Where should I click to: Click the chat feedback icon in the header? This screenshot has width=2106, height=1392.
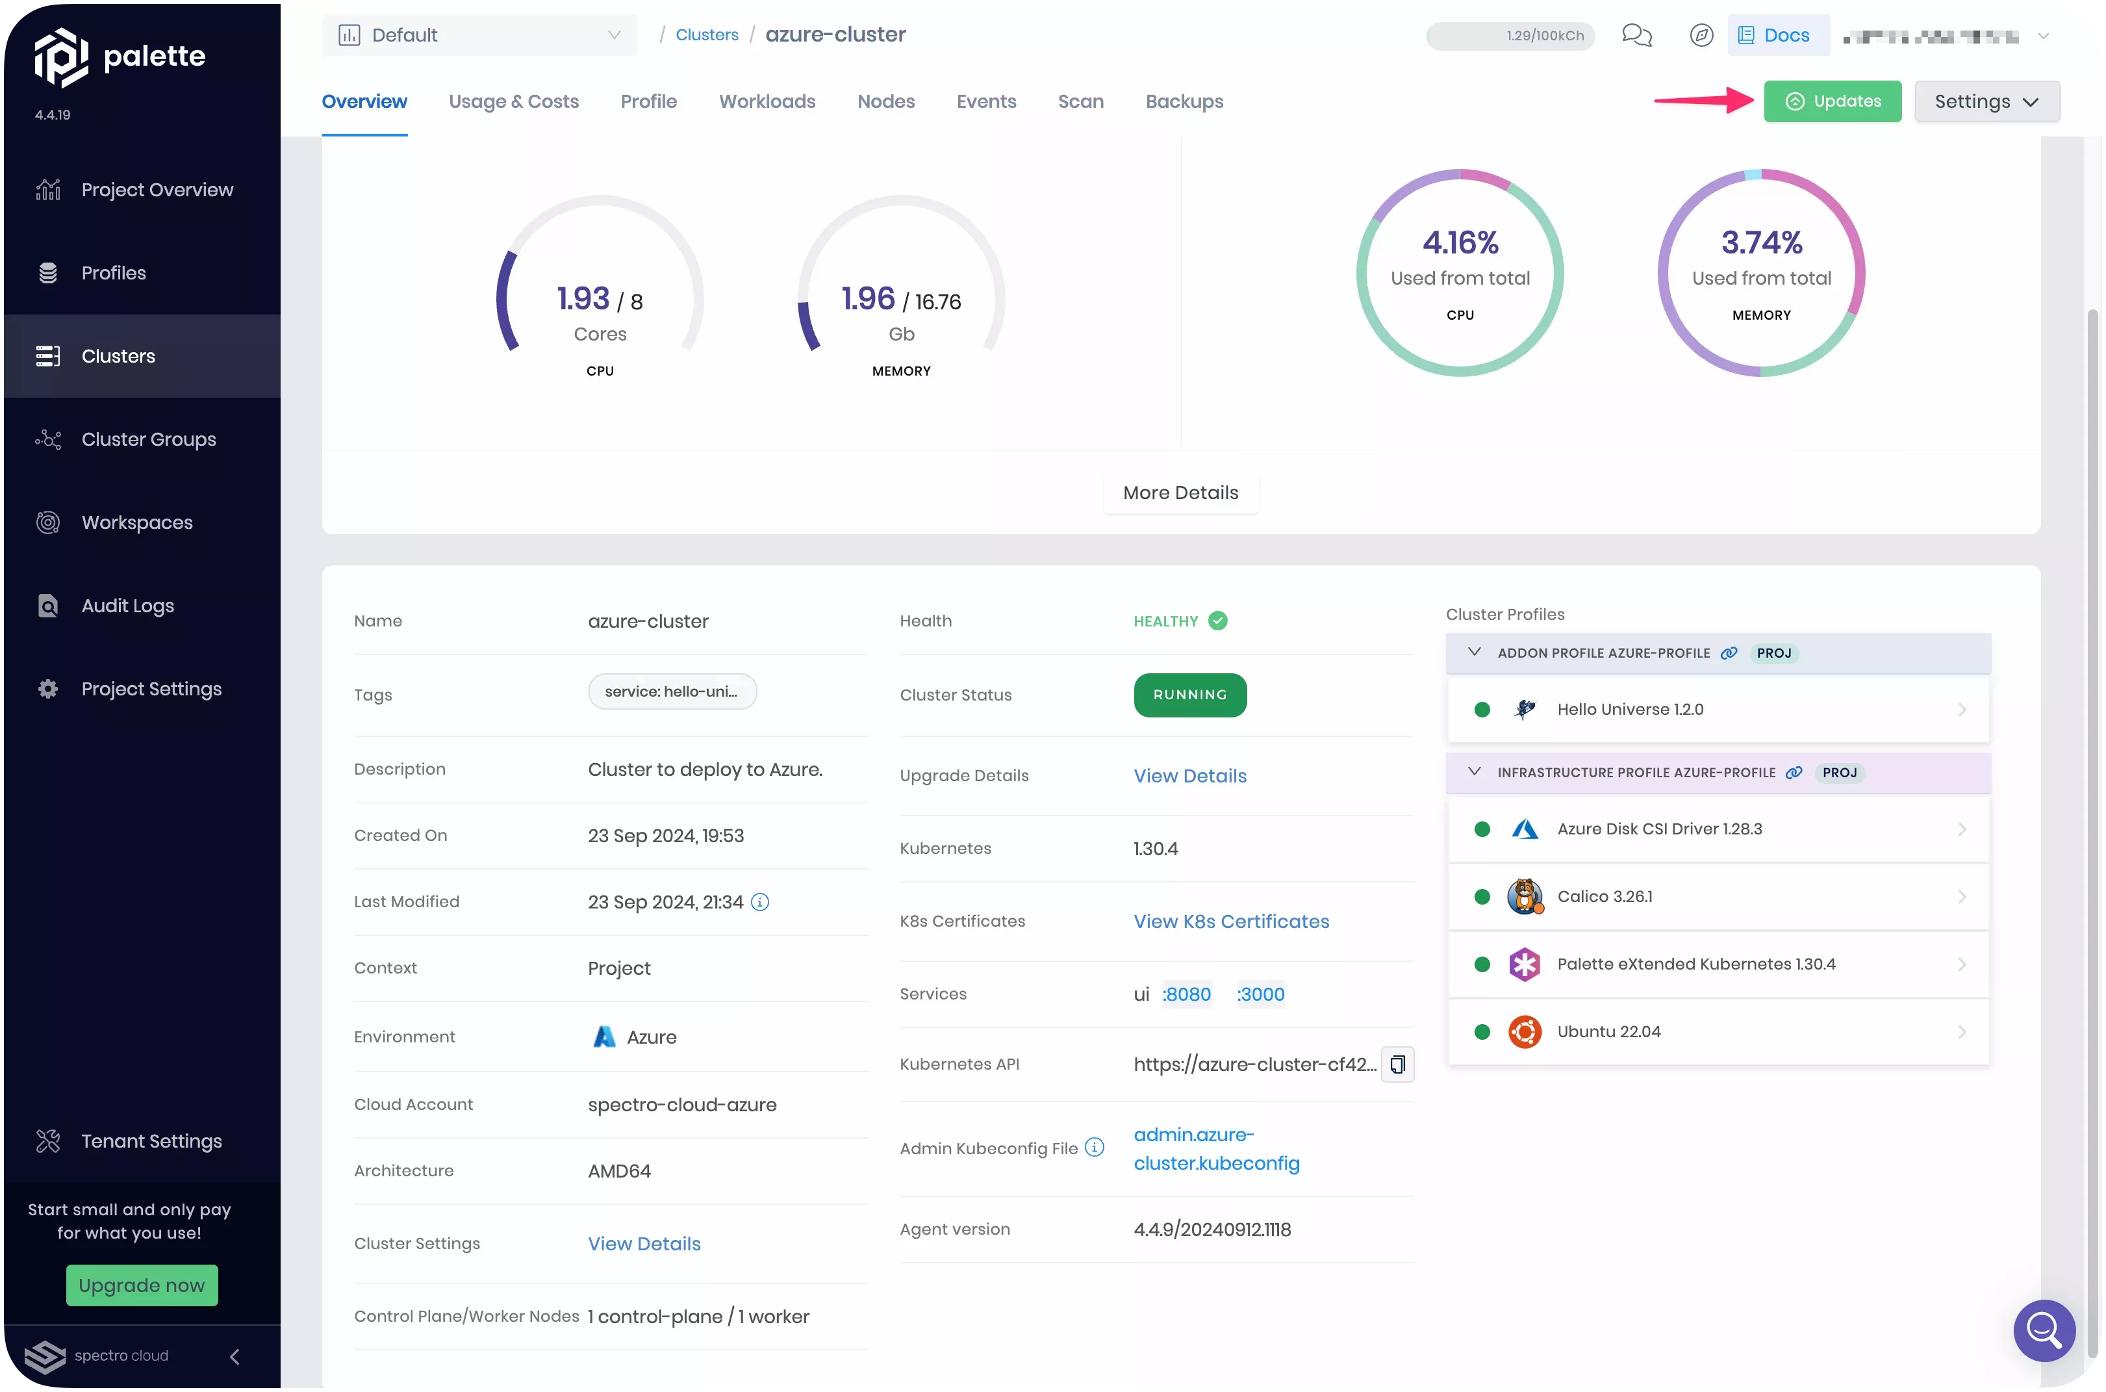pyautogui.click(x=1638, y=36)
